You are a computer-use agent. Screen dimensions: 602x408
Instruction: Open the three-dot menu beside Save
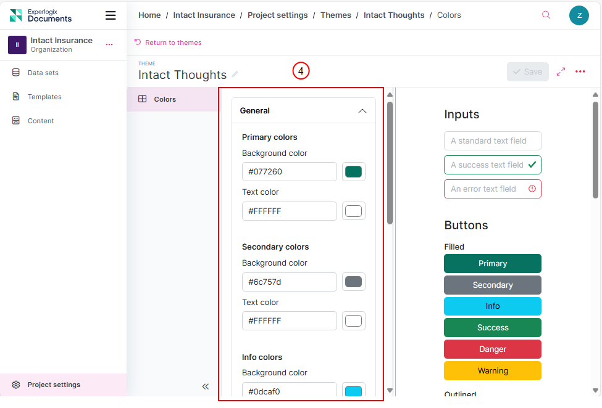point(580,71)
